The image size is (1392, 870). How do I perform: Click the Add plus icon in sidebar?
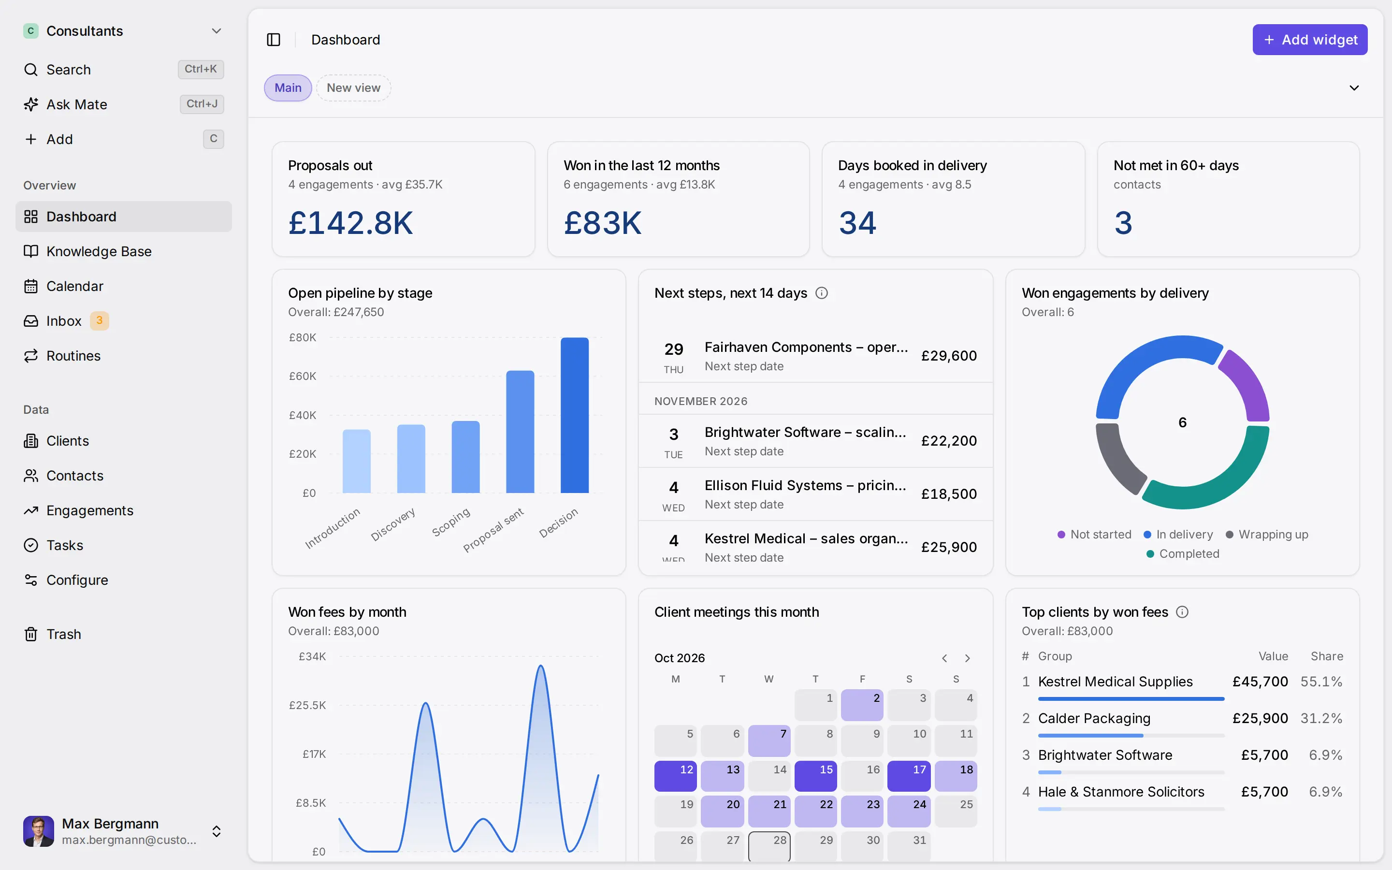click(30, 139)
